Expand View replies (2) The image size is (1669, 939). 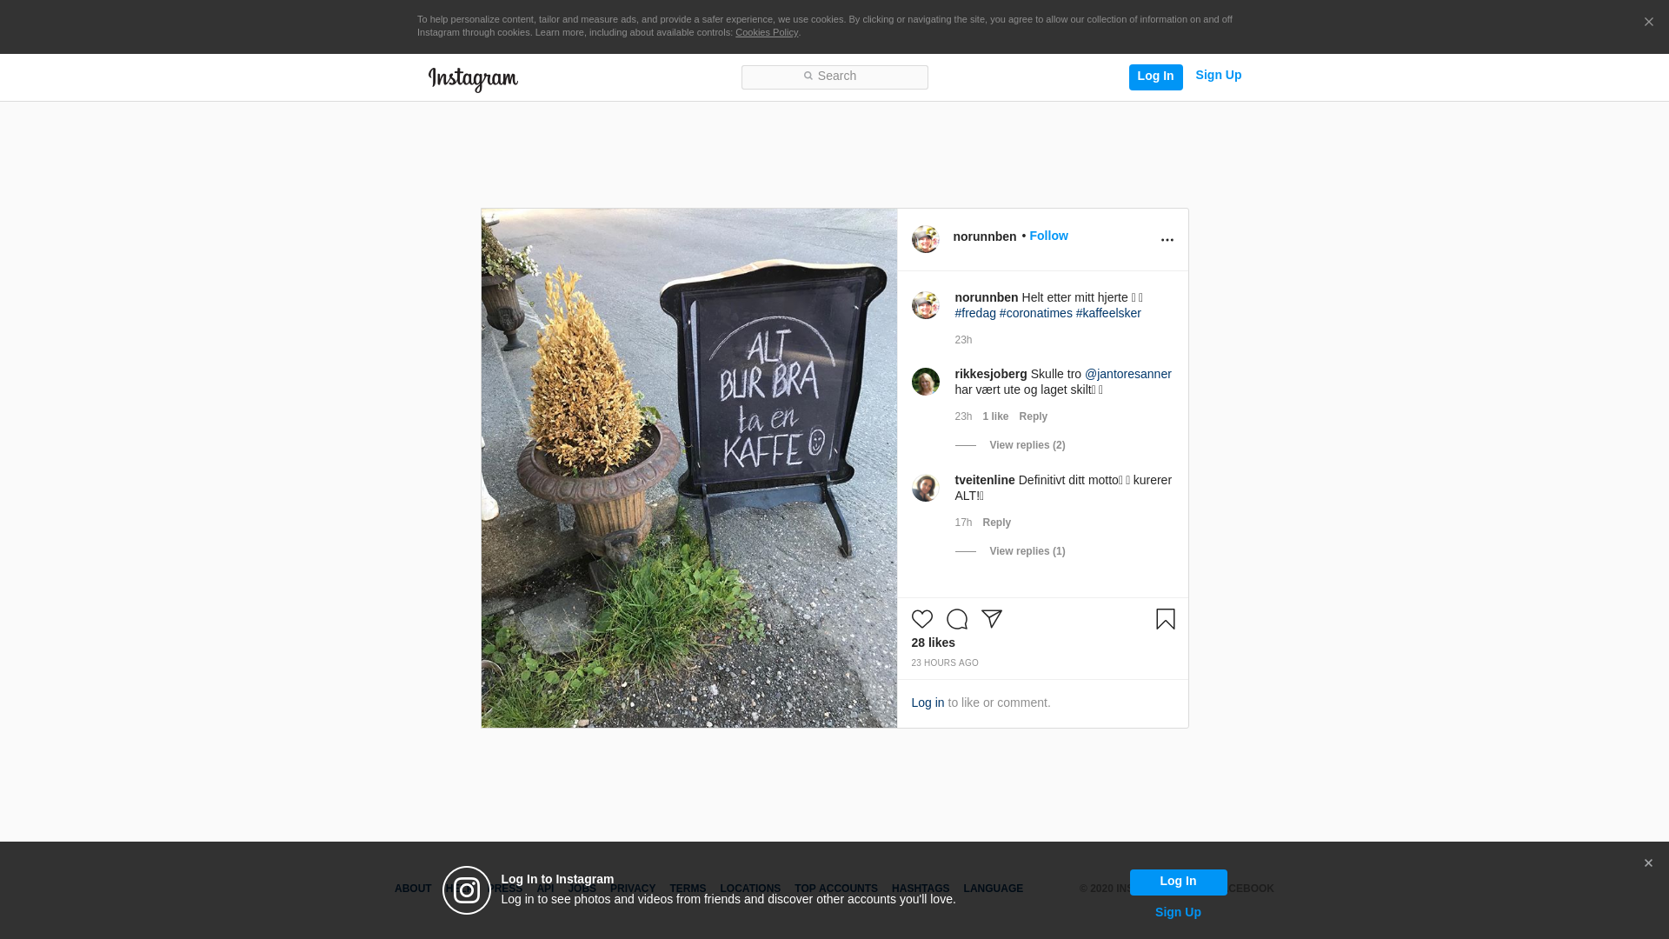tap(1027, 445)
